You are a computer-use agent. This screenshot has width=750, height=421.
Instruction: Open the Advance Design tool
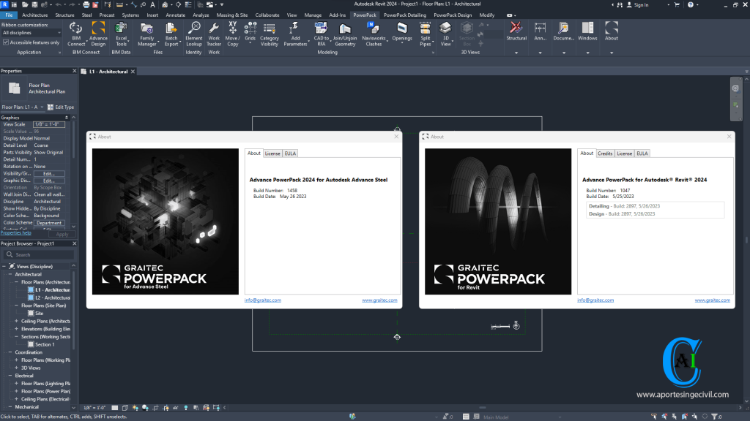[97, 37]
